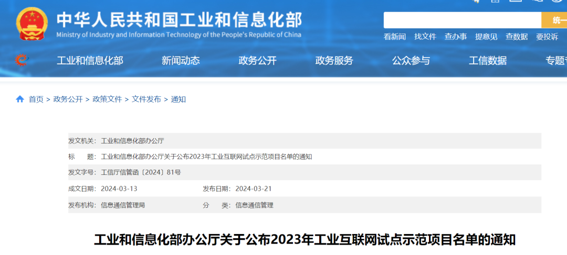Image resolution: width=567 pixels, height=255 pixels.
Task: Click the 发文机关 label
Action: click(82, 141)
